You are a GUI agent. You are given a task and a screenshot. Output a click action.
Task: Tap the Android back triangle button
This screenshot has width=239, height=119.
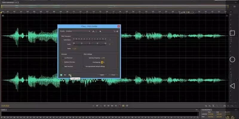point(232,86)
